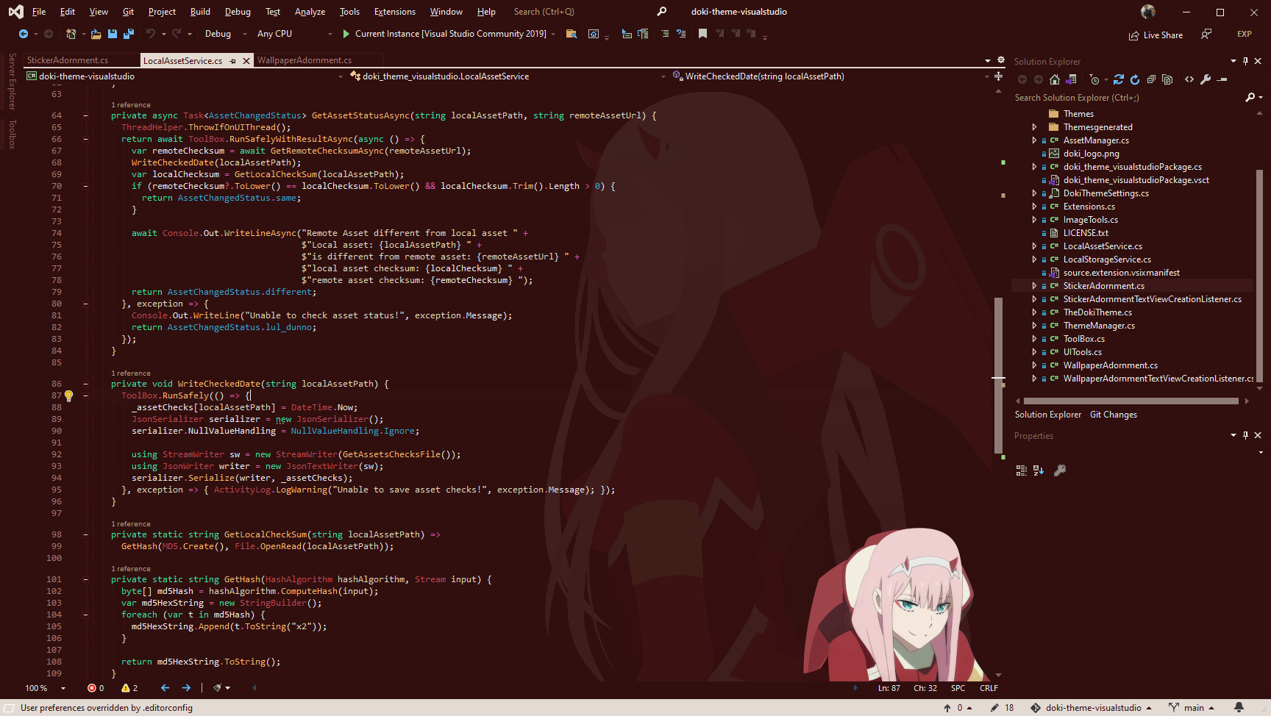Expand the AssetManager.cs tree node
1271x716 pixels.
click(1034, 140)
